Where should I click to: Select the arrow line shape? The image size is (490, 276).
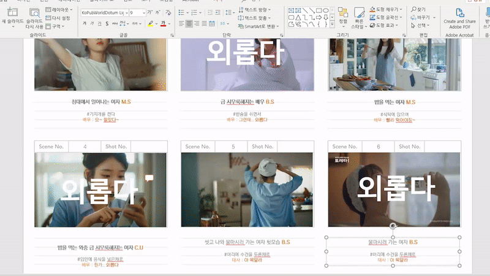click(312, 10)
